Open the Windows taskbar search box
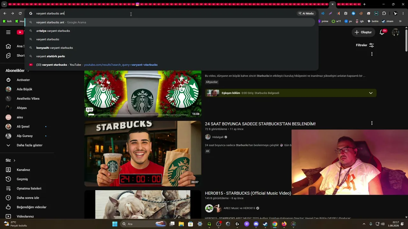 pos(143,224)
